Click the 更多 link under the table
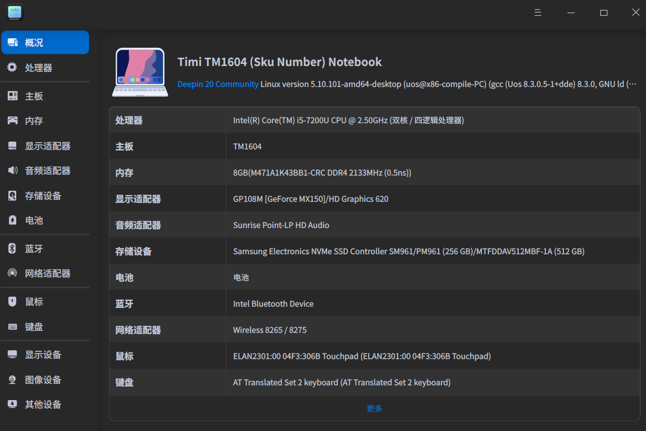Image resolution: width=646 pixels, height=431 pixels. click(x=375, y=408)
